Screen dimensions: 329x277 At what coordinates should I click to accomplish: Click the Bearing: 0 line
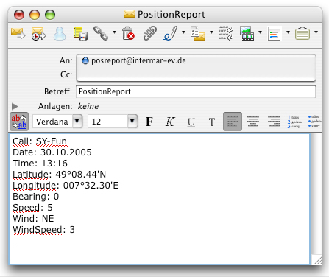coord(35,197)
